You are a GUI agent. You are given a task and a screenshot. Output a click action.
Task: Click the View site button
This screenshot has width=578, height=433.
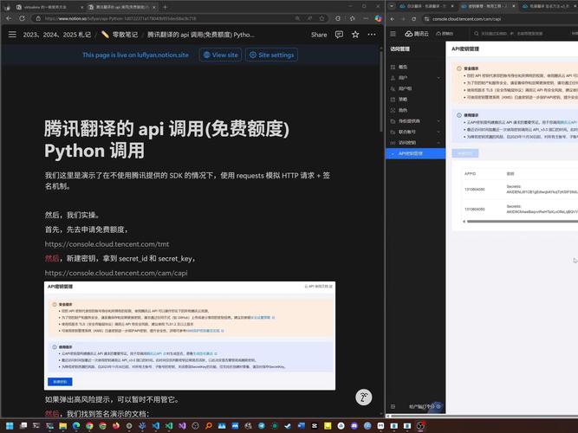(220, 55)
